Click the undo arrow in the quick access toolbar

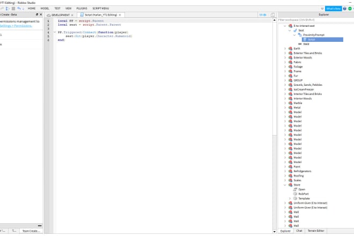pos(19,9)
